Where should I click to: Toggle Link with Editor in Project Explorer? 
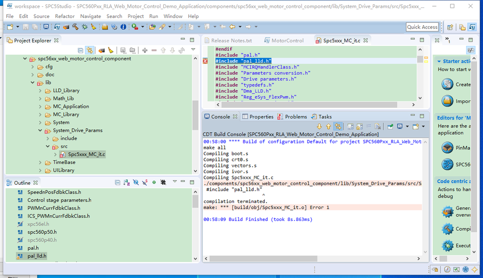click(90, 50)
